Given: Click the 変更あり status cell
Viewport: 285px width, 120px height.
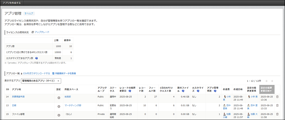Looking at the screenshot, I should coord(113,107).
